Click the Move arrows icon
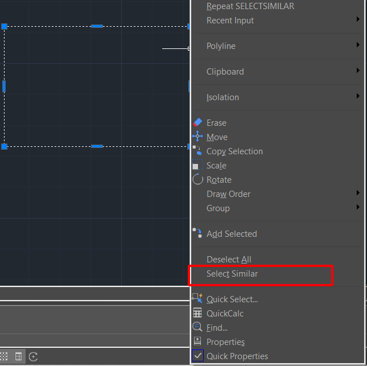 [197, 136]
